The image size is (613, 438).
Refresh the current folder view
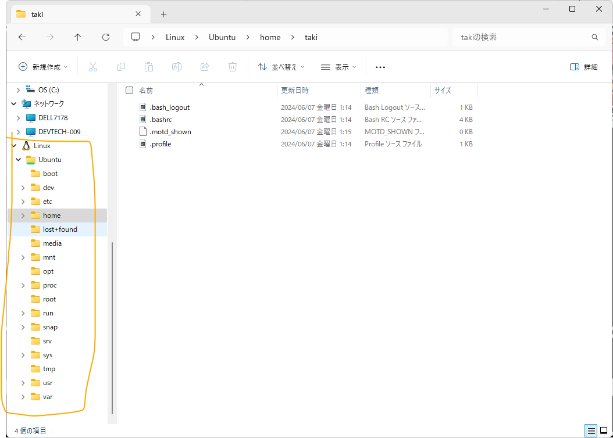[x=105, y=37]
